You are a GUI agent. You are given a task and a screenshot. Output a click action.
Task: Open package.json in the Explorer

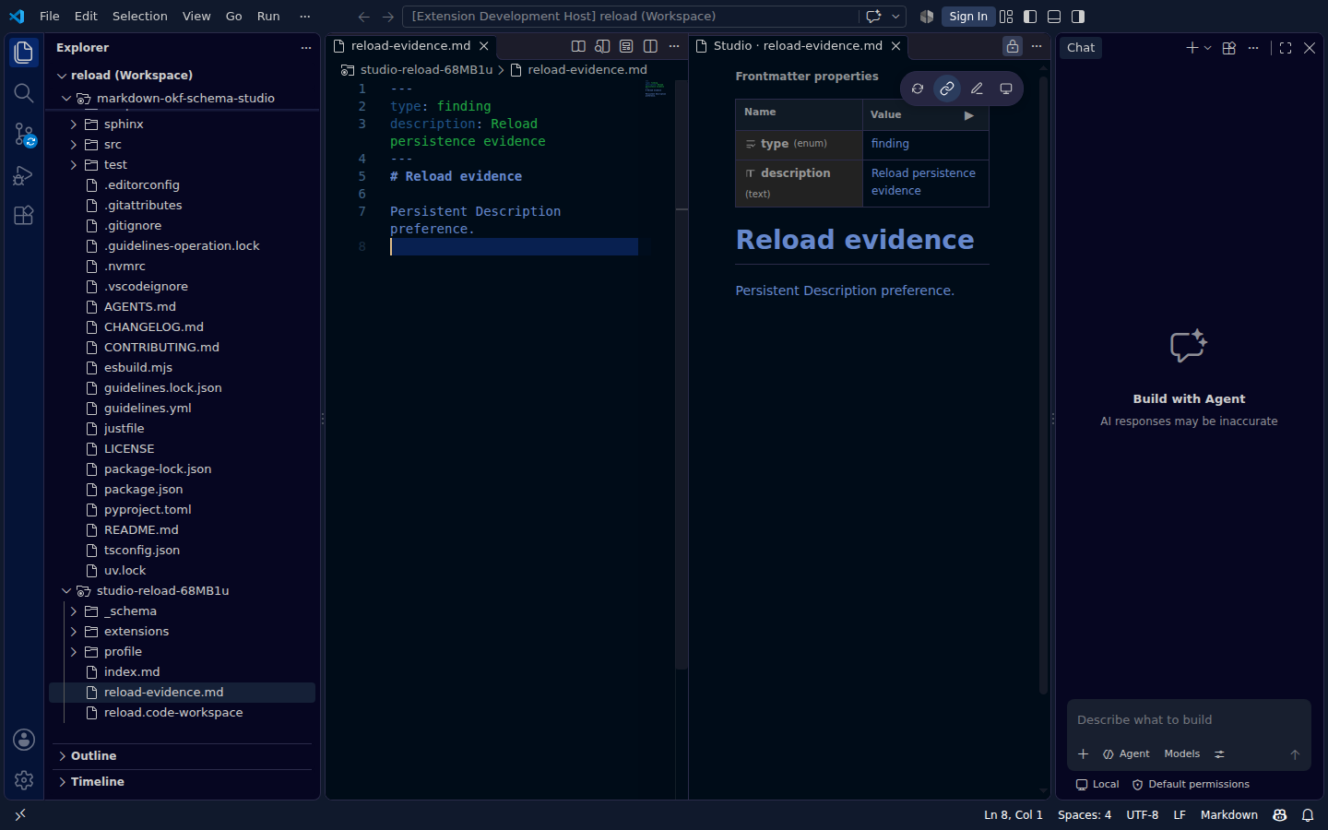pyautogui.click(x=143, y=490)
